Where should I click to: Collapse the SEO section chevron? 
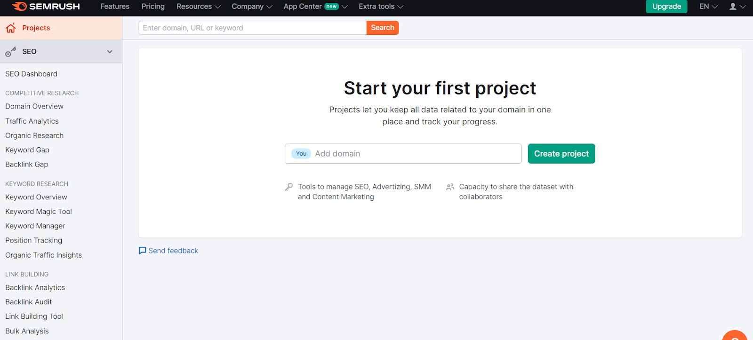[110, 52]
